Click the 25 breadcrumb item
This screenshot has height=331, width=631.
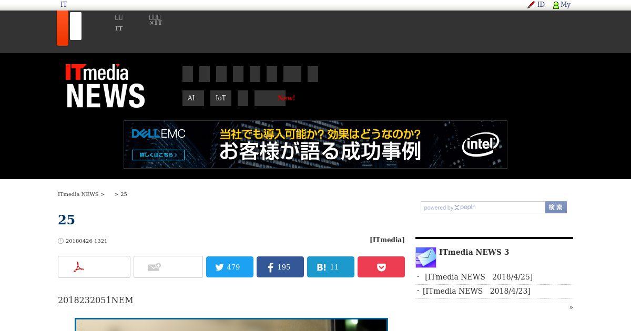[x=124, y=194]
